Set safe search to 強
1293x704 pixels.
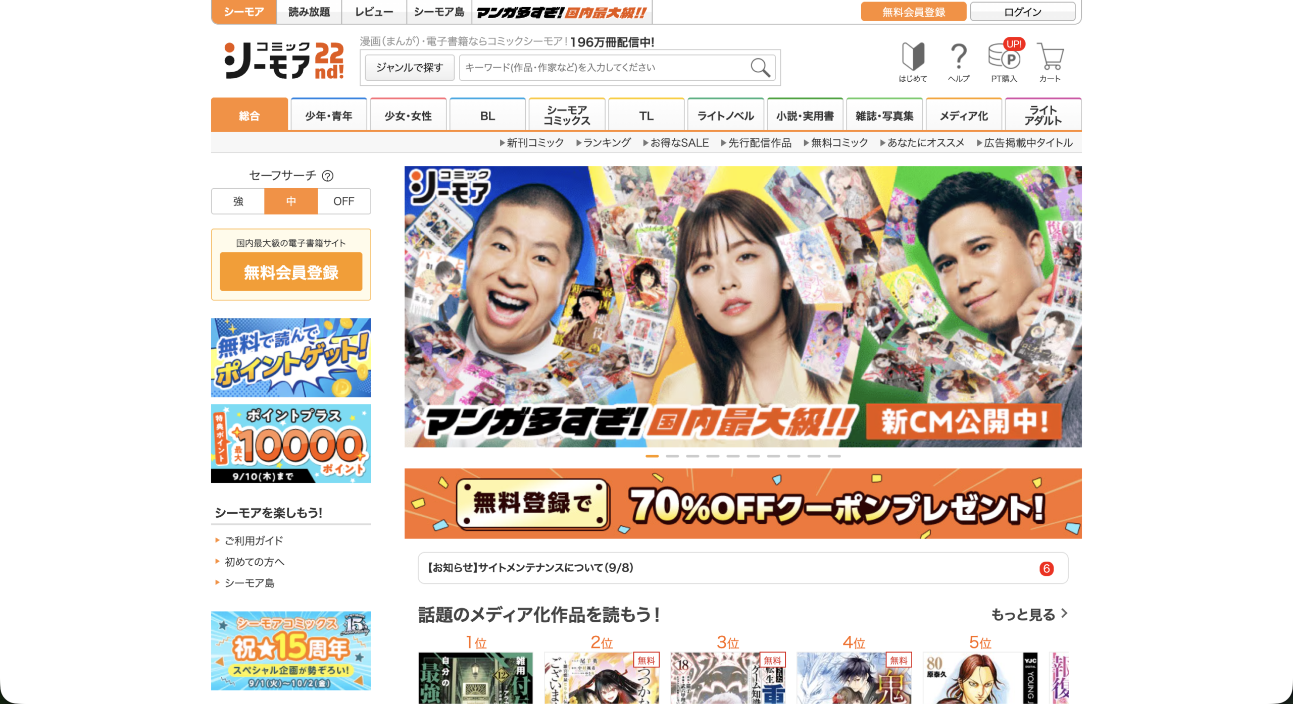(x=238, y=201)
